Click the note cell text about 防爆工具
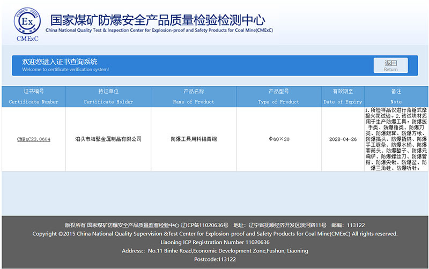Viewport: 429px width, 269px height. click(396, 139)
